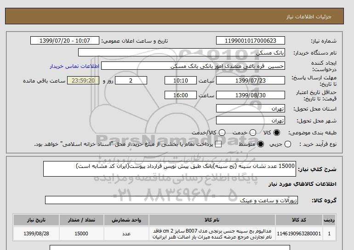Select the کالا radio button

(x=277, y=133)
